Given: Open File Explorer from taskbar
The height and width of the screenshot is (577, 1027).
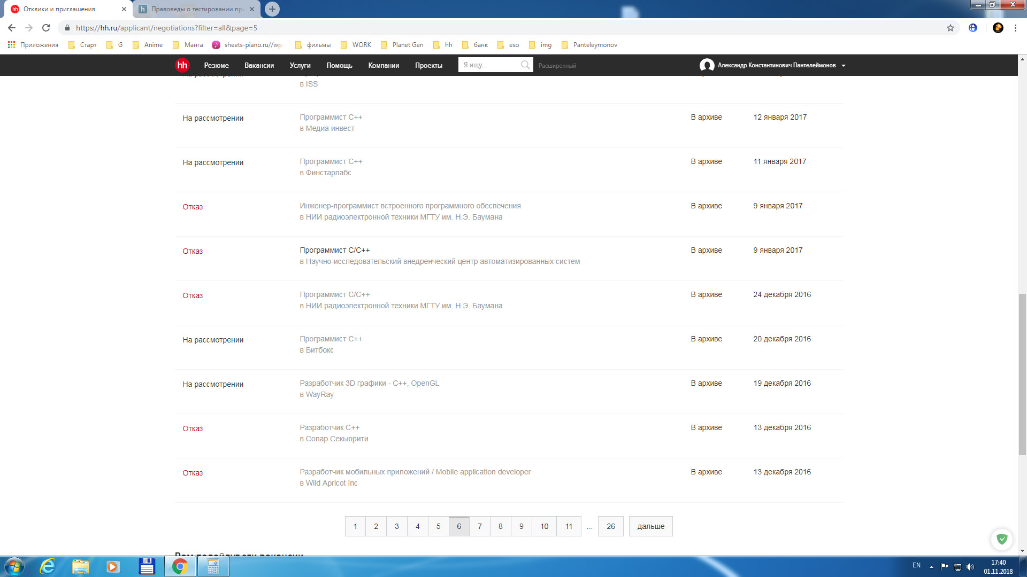Looking at the screenshot, I should click(81, 566).
